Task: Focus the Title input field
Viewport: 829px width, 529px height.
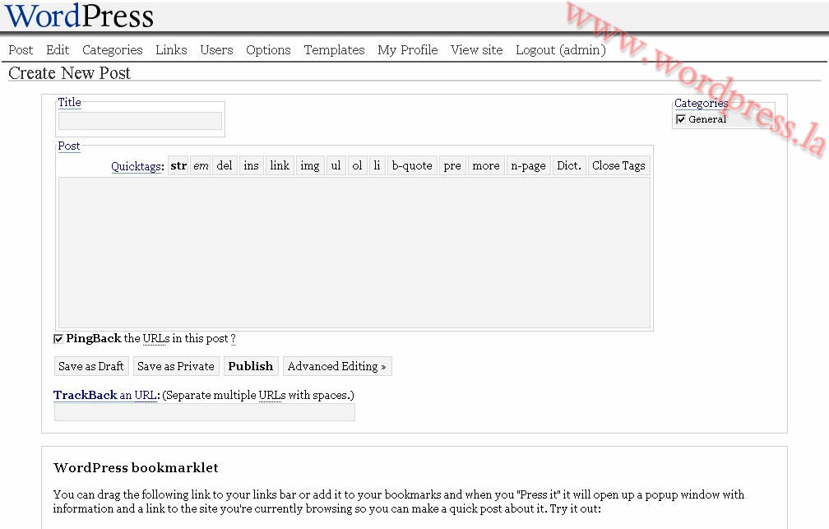Action: (x=140, y=121)
